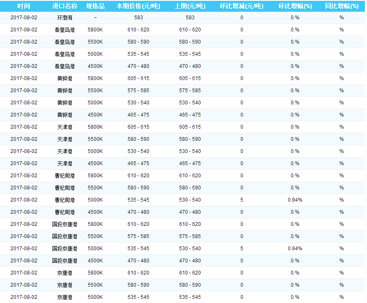Click the 环比增幅(%) column header
Viewport: 367px width, 303px height.
click(x=295, y=6)
